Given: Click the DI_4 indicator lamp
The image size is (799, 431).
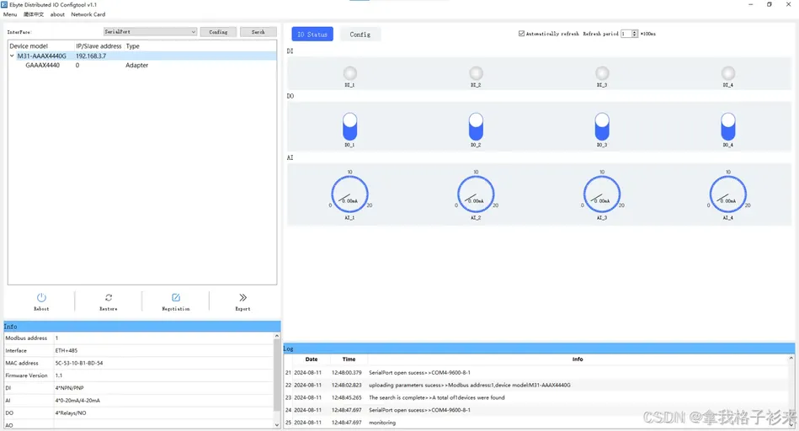Looking at the screenshot, I should pyautogui.click(x=728, y=73).
